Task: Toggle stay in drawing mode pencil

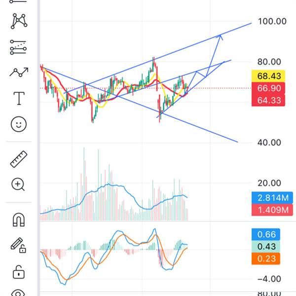Action: (x=18, y=245)
